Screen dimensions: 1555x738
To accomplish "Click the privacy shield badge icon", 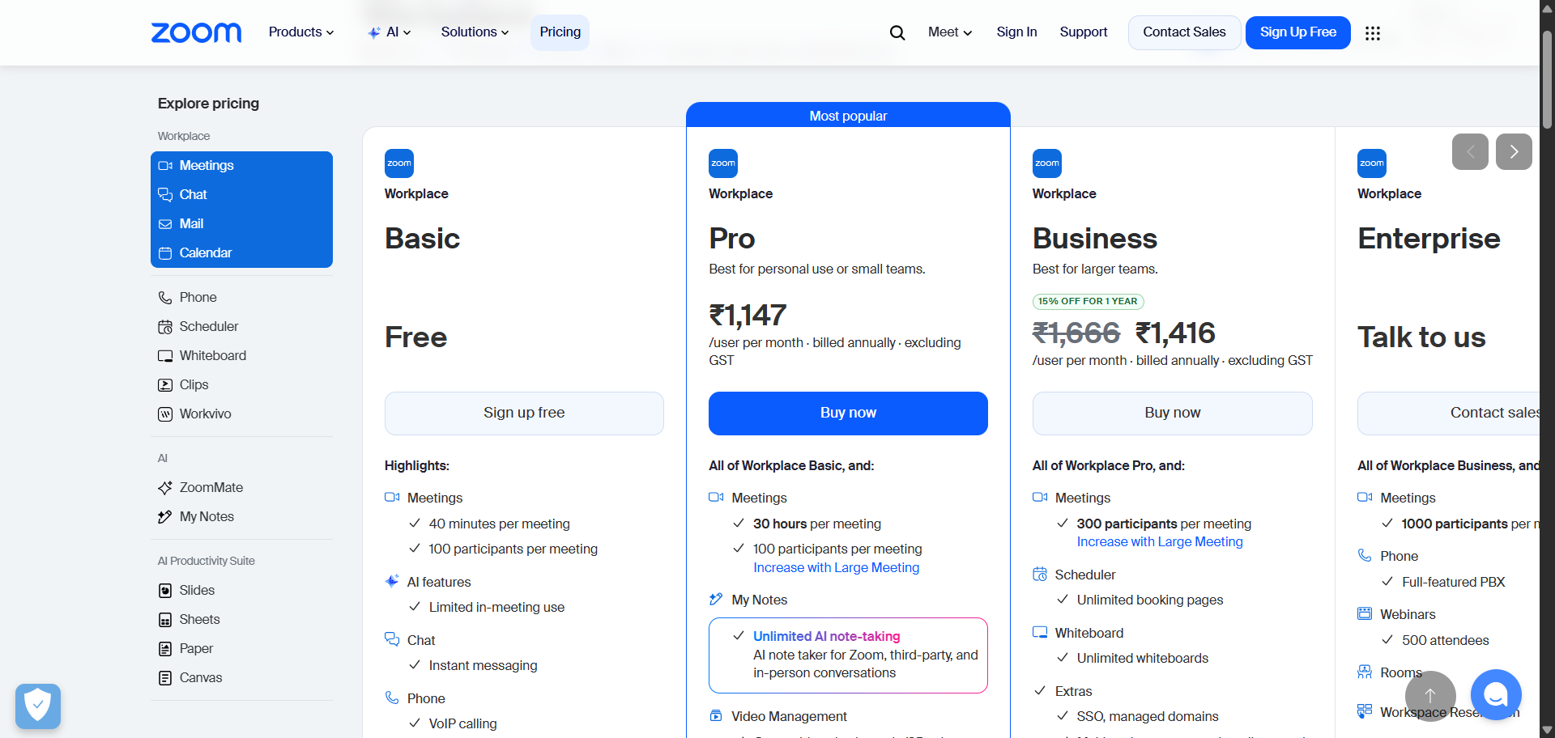I will (38, 706).
